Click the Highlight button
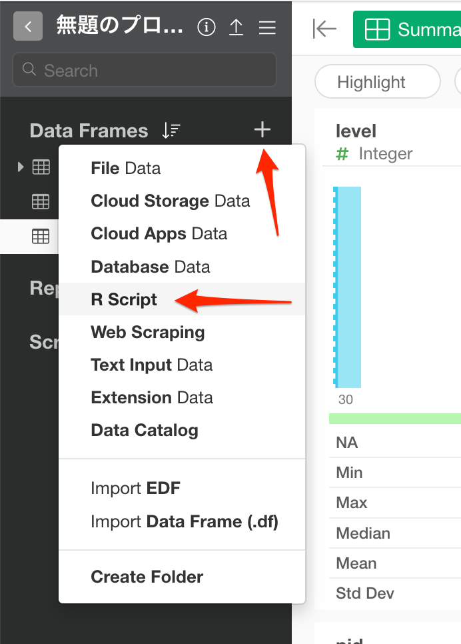 [377, 81]
